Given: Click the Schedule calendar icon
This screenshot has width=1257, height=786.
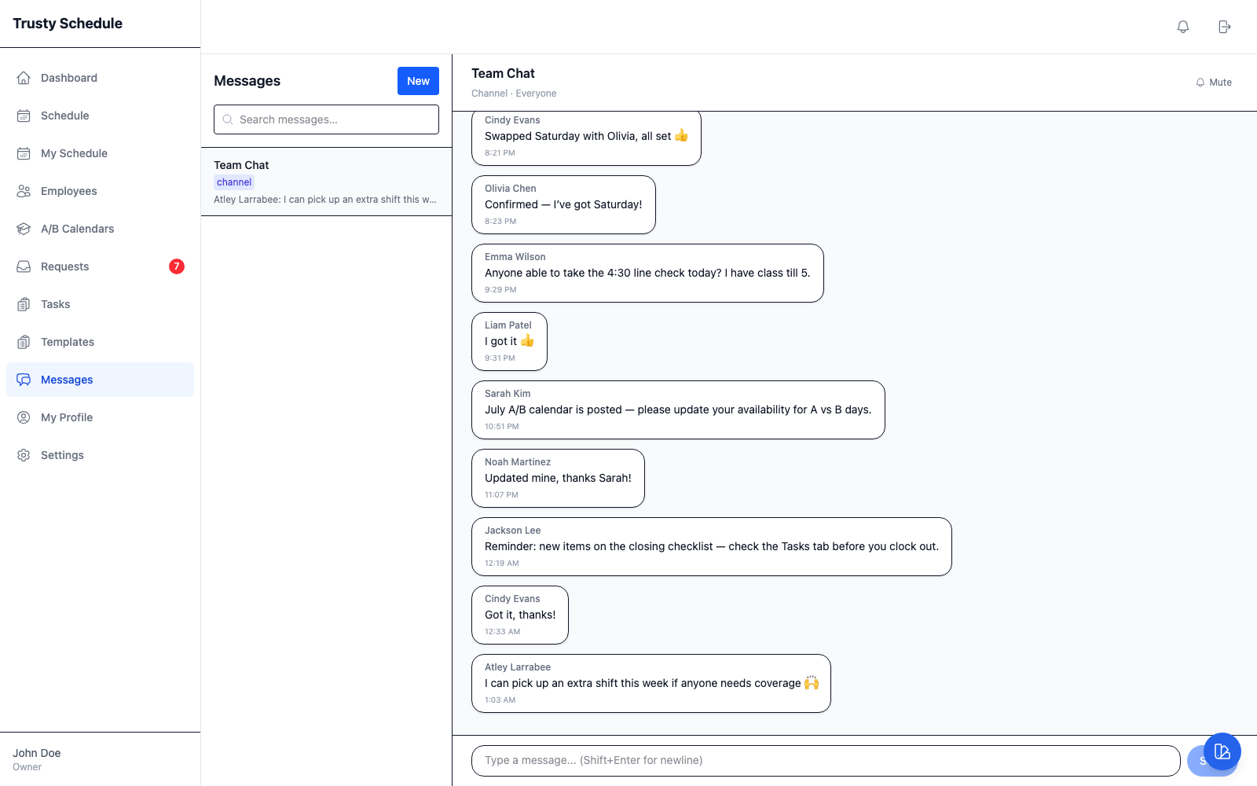Looking at the screenshot, I should pos(24,116).
